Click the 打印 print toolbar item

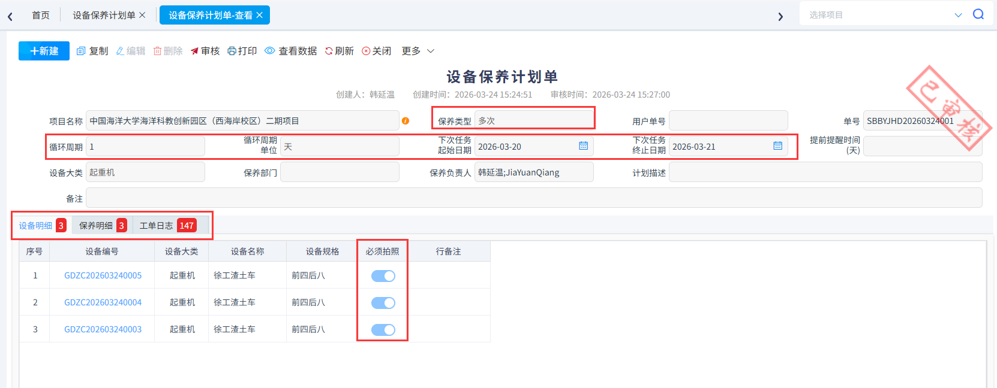click(x=242, y=51)
